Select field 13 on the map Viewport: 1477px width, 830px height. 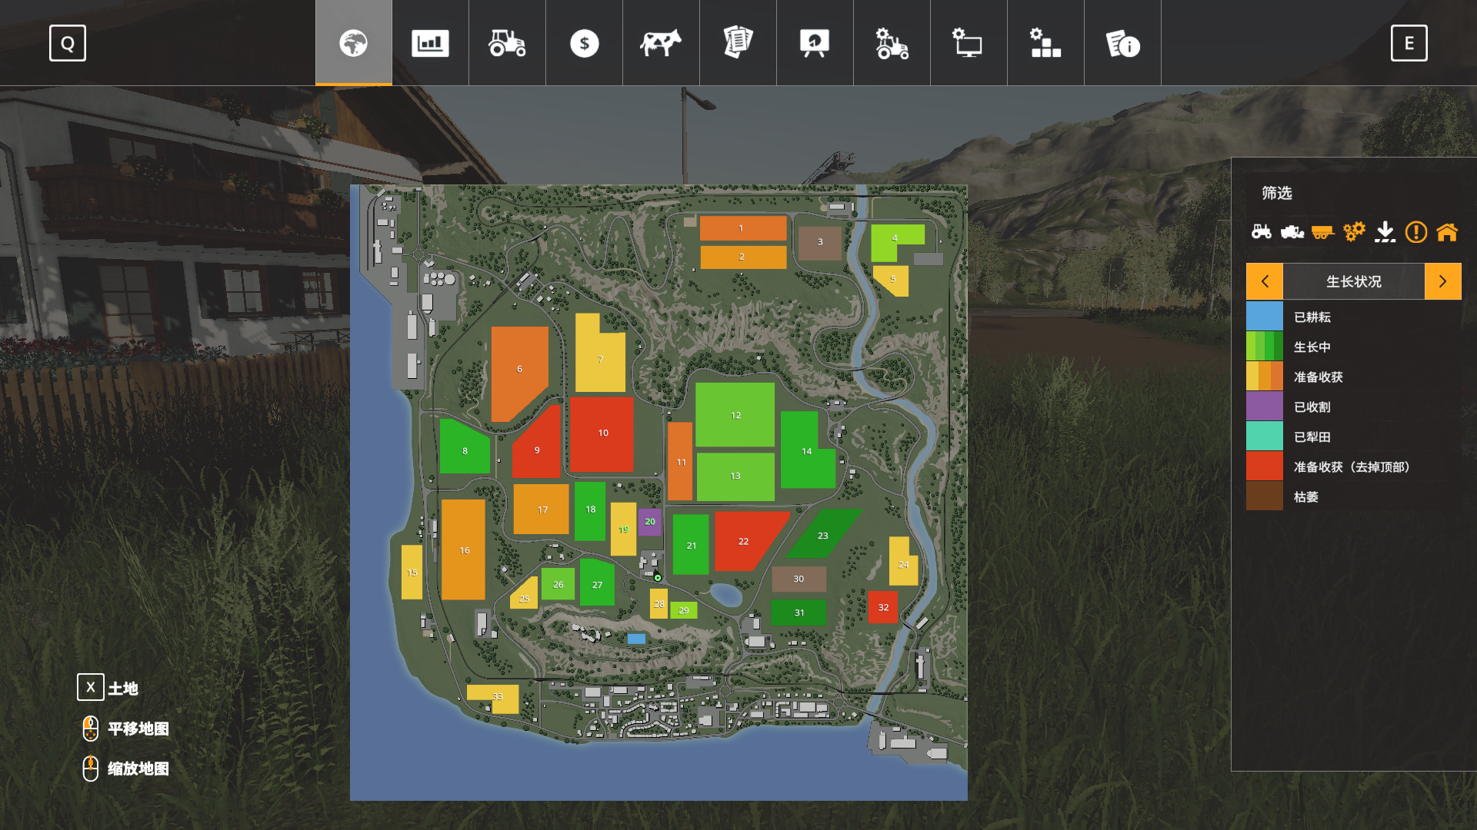tap(735, 476)
